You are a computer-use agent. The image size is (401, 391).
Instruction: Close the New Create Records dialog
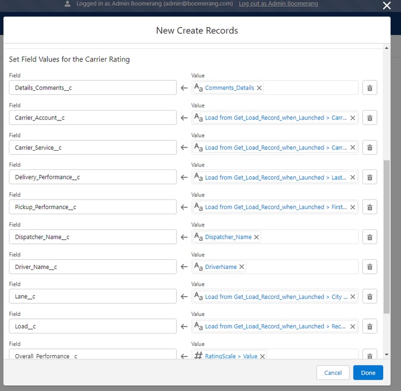(386, 6)
